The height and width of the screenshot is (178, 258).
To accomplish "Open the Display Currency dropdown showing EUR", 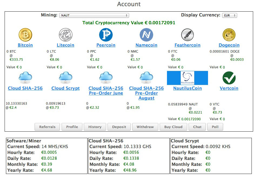I will [x=230, y=15].
